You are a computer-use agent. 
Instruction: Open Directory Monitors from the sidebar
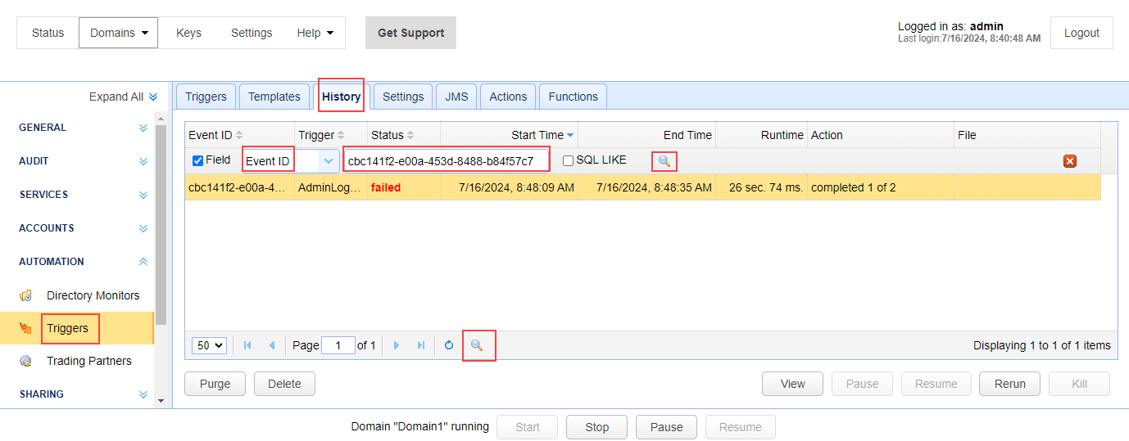coord(93,295)
